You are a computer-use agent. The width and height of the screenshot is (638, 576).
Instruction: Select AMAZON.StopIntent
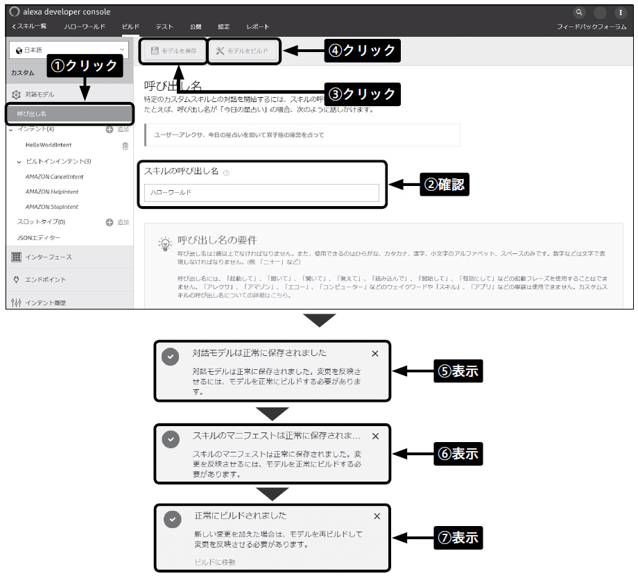[52, 207]
